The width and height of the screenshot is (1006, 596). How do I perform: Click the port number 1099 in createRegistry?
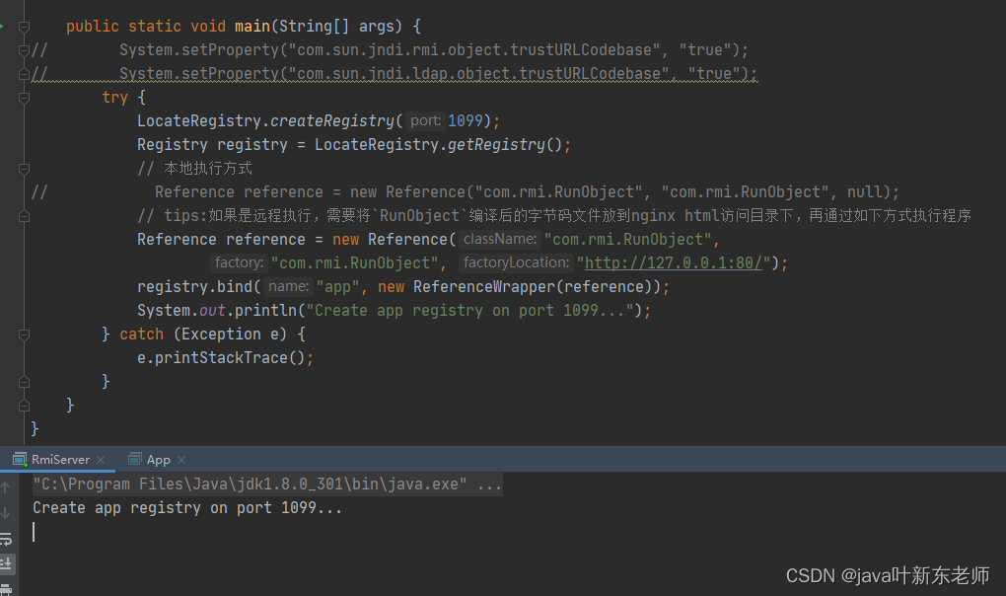tap(466, 120)
